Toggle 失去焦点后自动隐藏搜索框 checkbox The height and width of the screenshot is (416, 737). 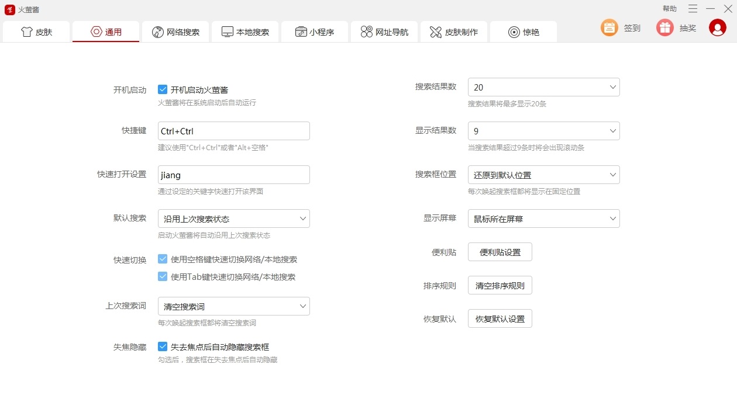pyautogui.click(x=163, y=346)
